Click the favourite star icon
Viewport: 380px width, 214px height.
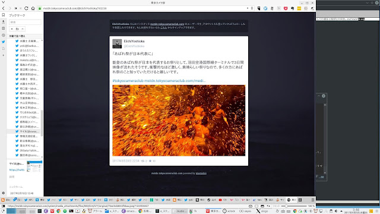point(150,161)
